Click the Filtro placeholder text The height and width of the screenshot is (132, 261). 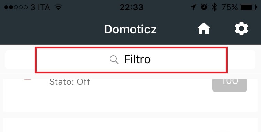[137, 59]
